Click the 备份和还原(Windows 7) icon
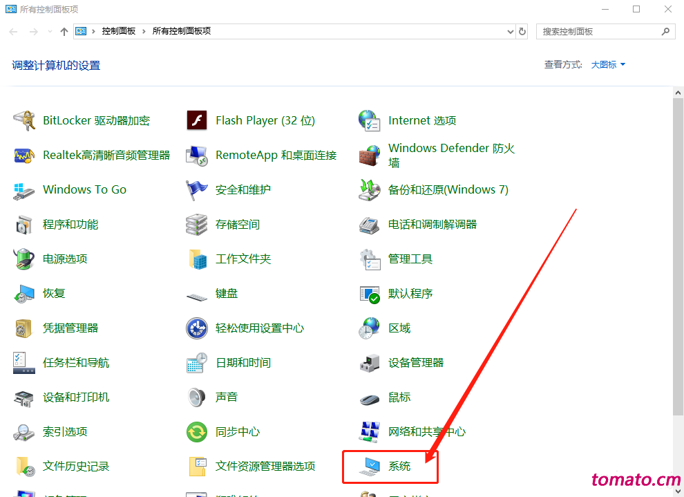Image resolution: width=684 pixels, height=497 pixels. click(370, 190)
